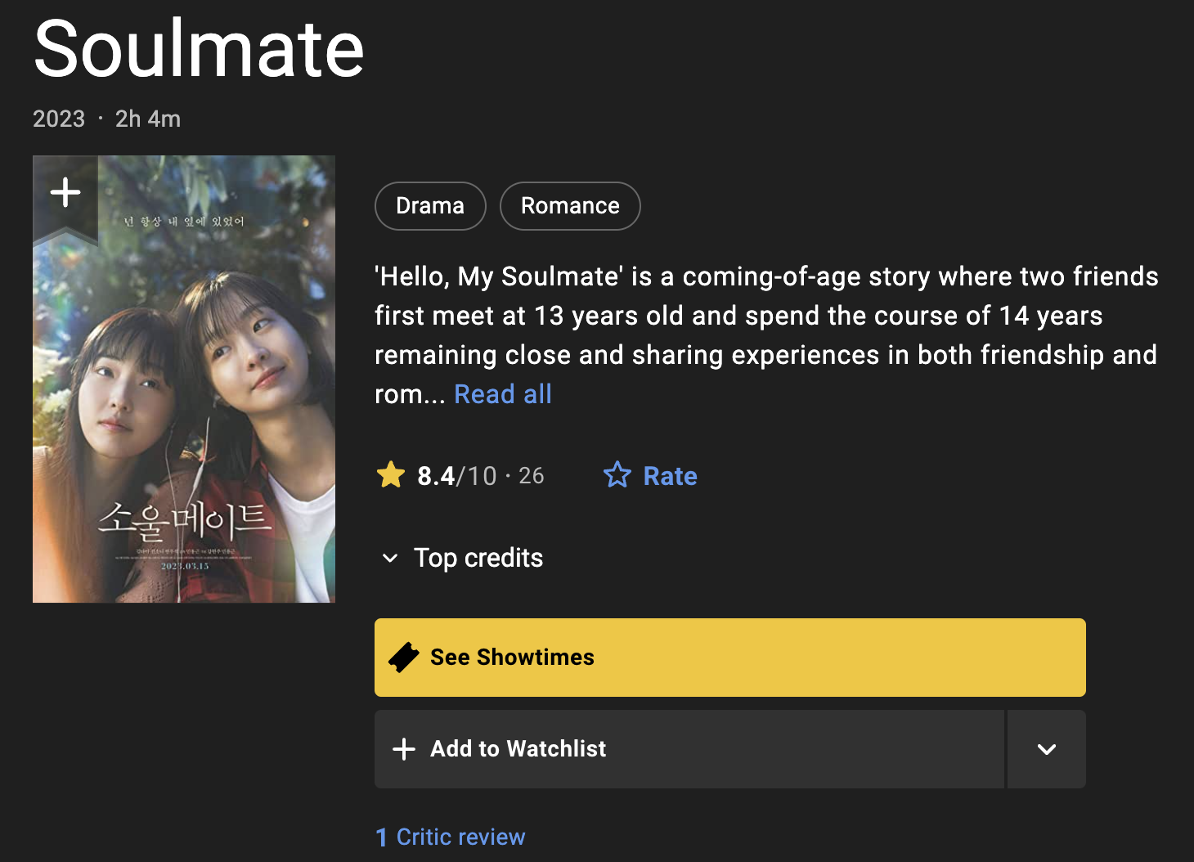The height and width of the screenshot is (862, 1194).
Task: Open the watchlist options dropdown arrow
Action: coord(1046,749)
